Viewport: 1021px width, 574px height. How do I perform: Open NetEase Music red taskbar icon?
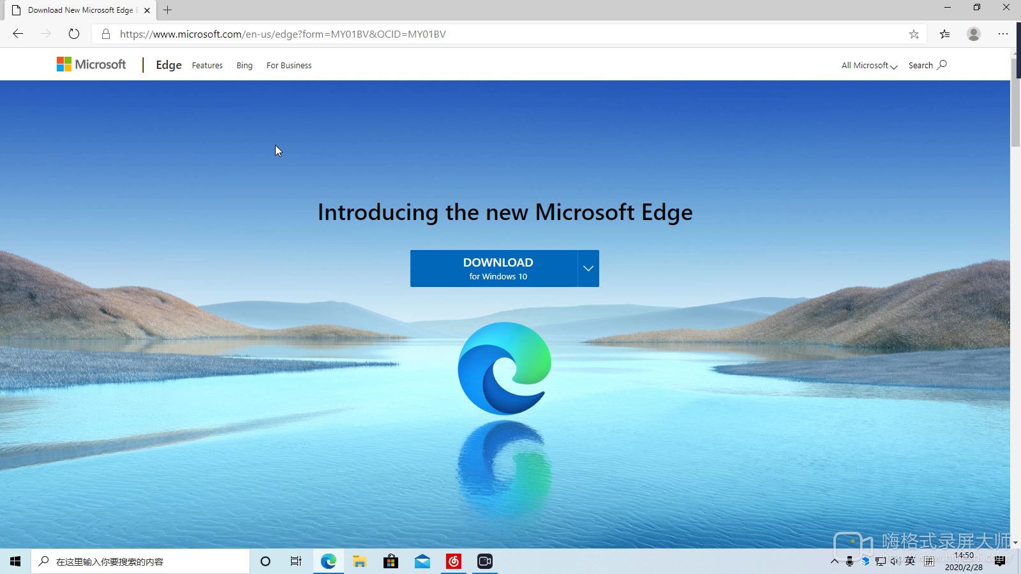click(454, 561)
